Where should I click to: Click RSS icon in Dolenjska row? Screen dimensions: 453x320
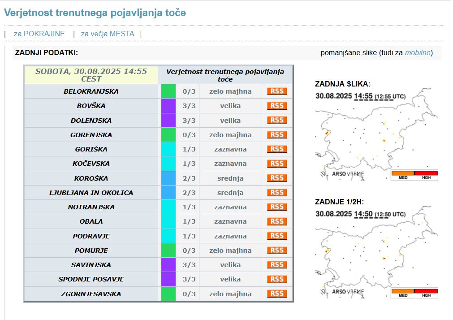(x=277, y=120)
